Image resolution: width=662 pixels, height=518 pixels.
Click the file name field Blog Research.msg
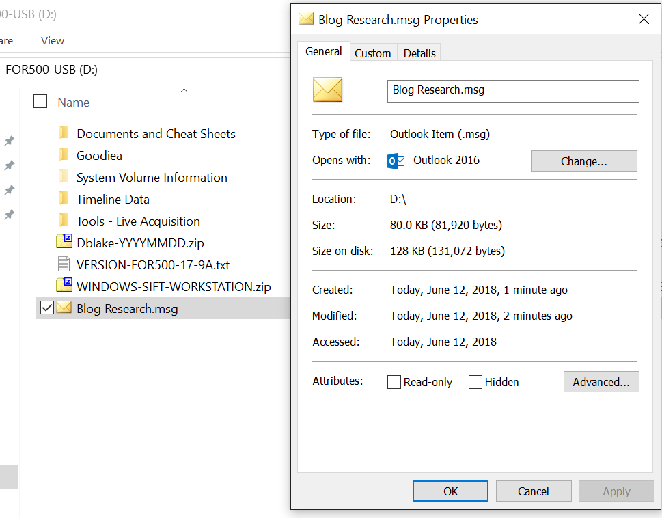[x=513, y=91]
